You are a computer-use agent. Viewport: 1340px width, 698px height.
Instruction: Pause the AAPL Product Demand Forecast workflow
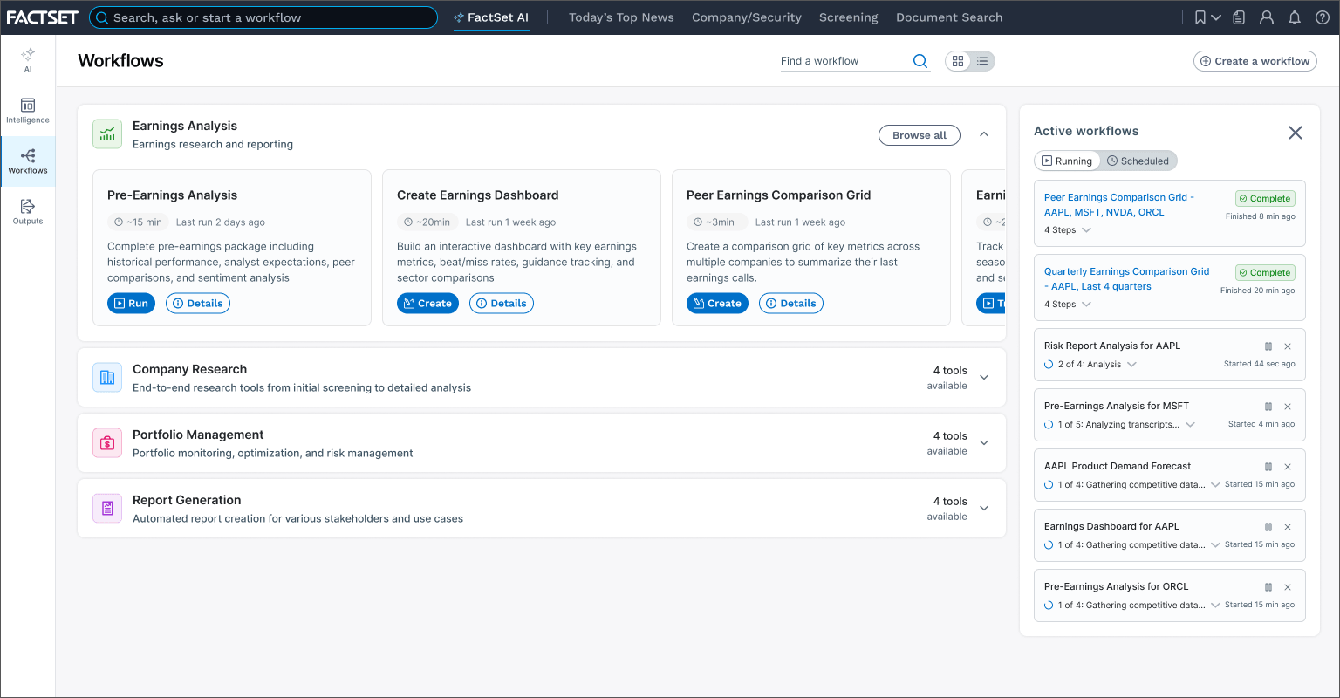(1268, 467)
